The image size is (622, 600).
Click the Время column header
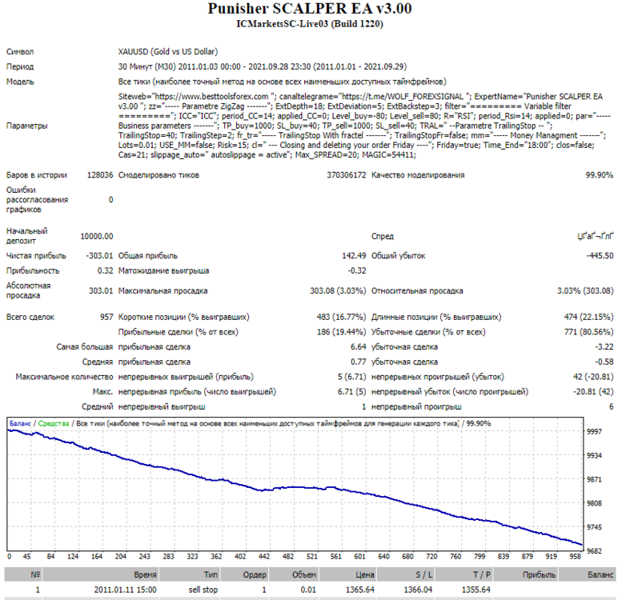(100, 574)
